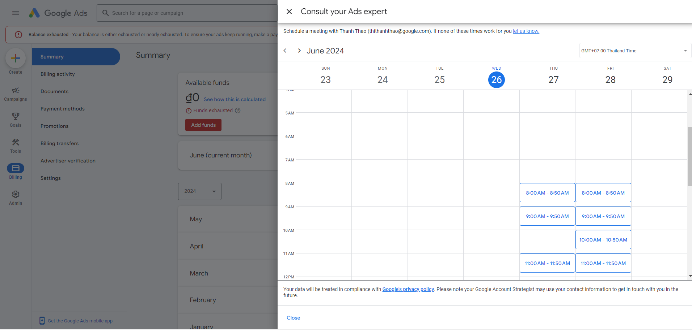
Task: Select Tuesday 25 in calendar header
Action: [x=439, y=79]
